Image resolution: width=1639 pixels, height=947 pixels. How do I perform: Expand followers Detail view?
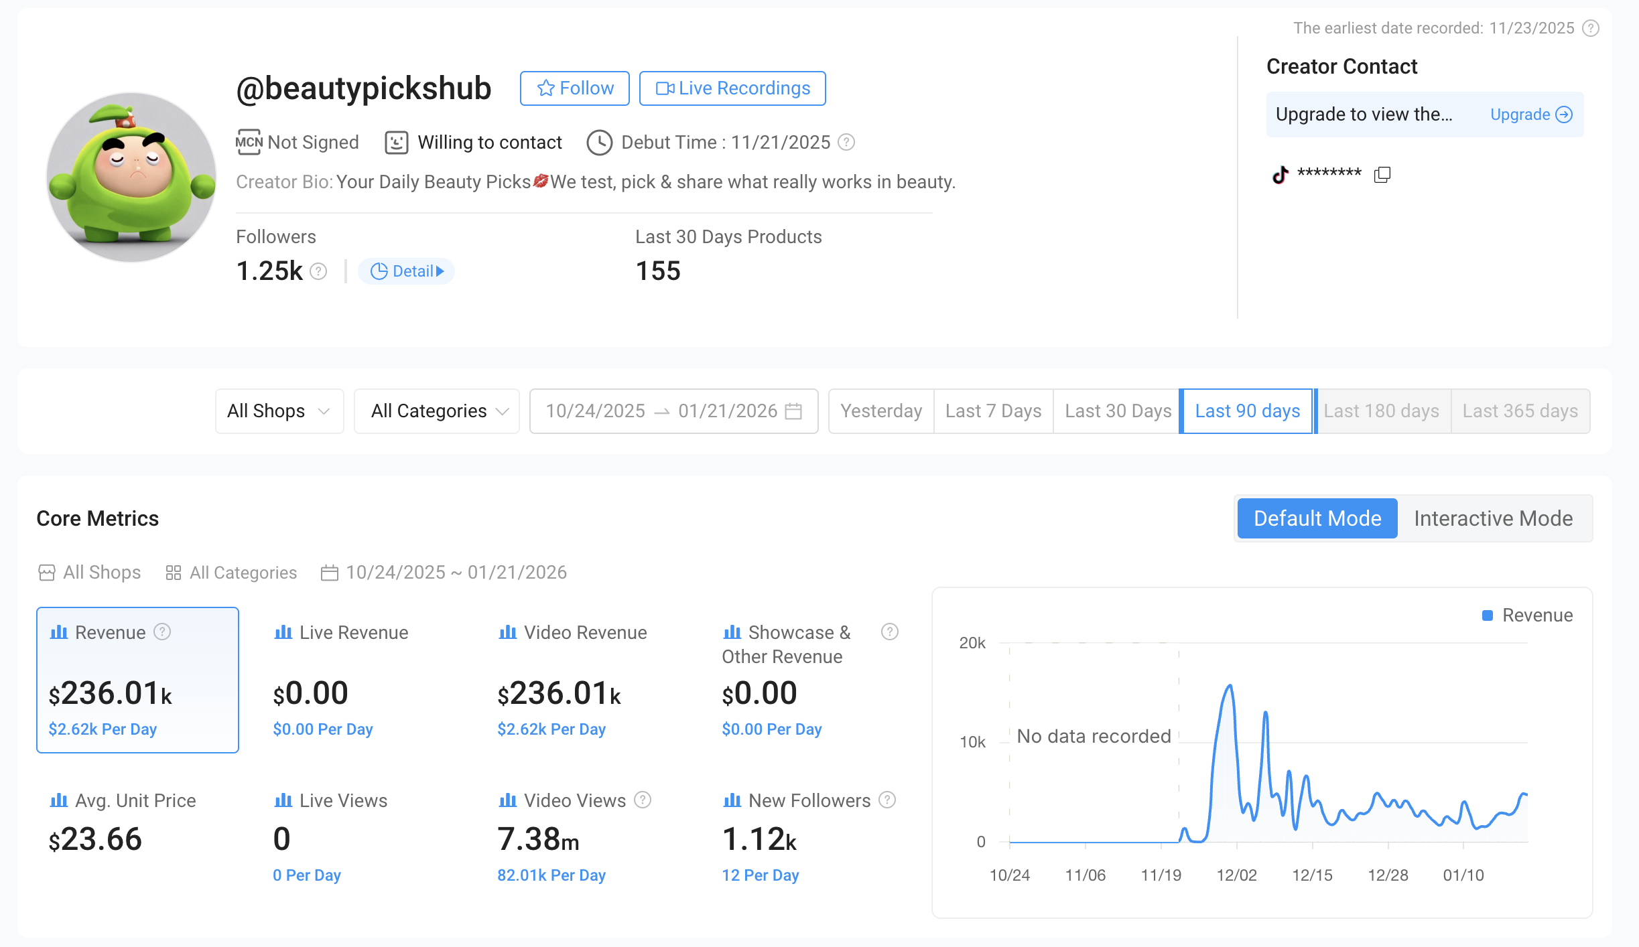[407, 271]
